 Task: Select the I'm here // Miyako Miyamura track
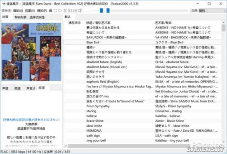(120, 86)
